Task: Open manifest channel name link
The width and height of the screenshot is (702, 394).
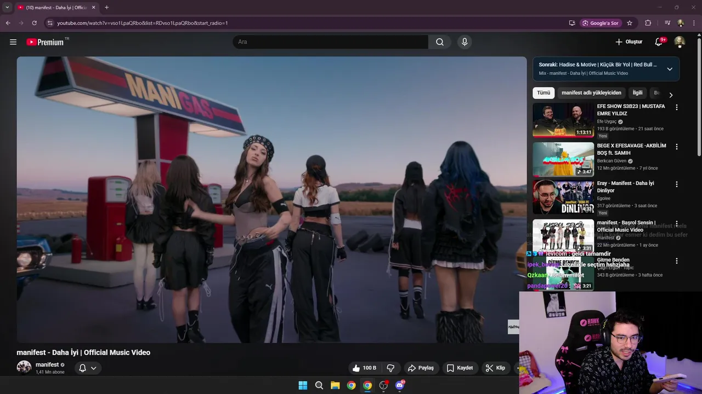Action: click(x=47, y=364)
